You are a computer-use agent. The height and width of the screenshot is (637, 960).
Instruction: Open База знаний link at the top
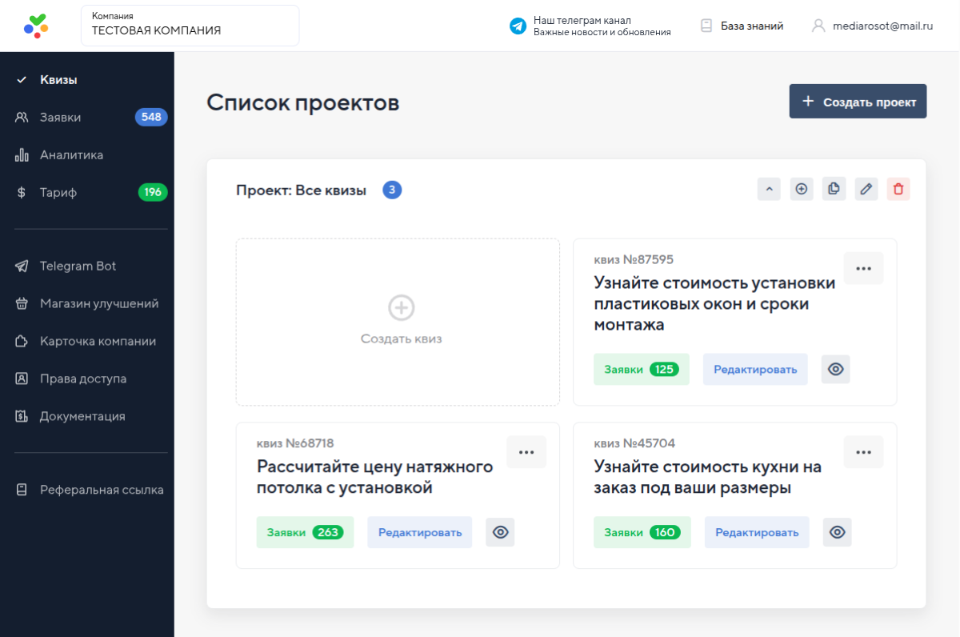(750, 25)
